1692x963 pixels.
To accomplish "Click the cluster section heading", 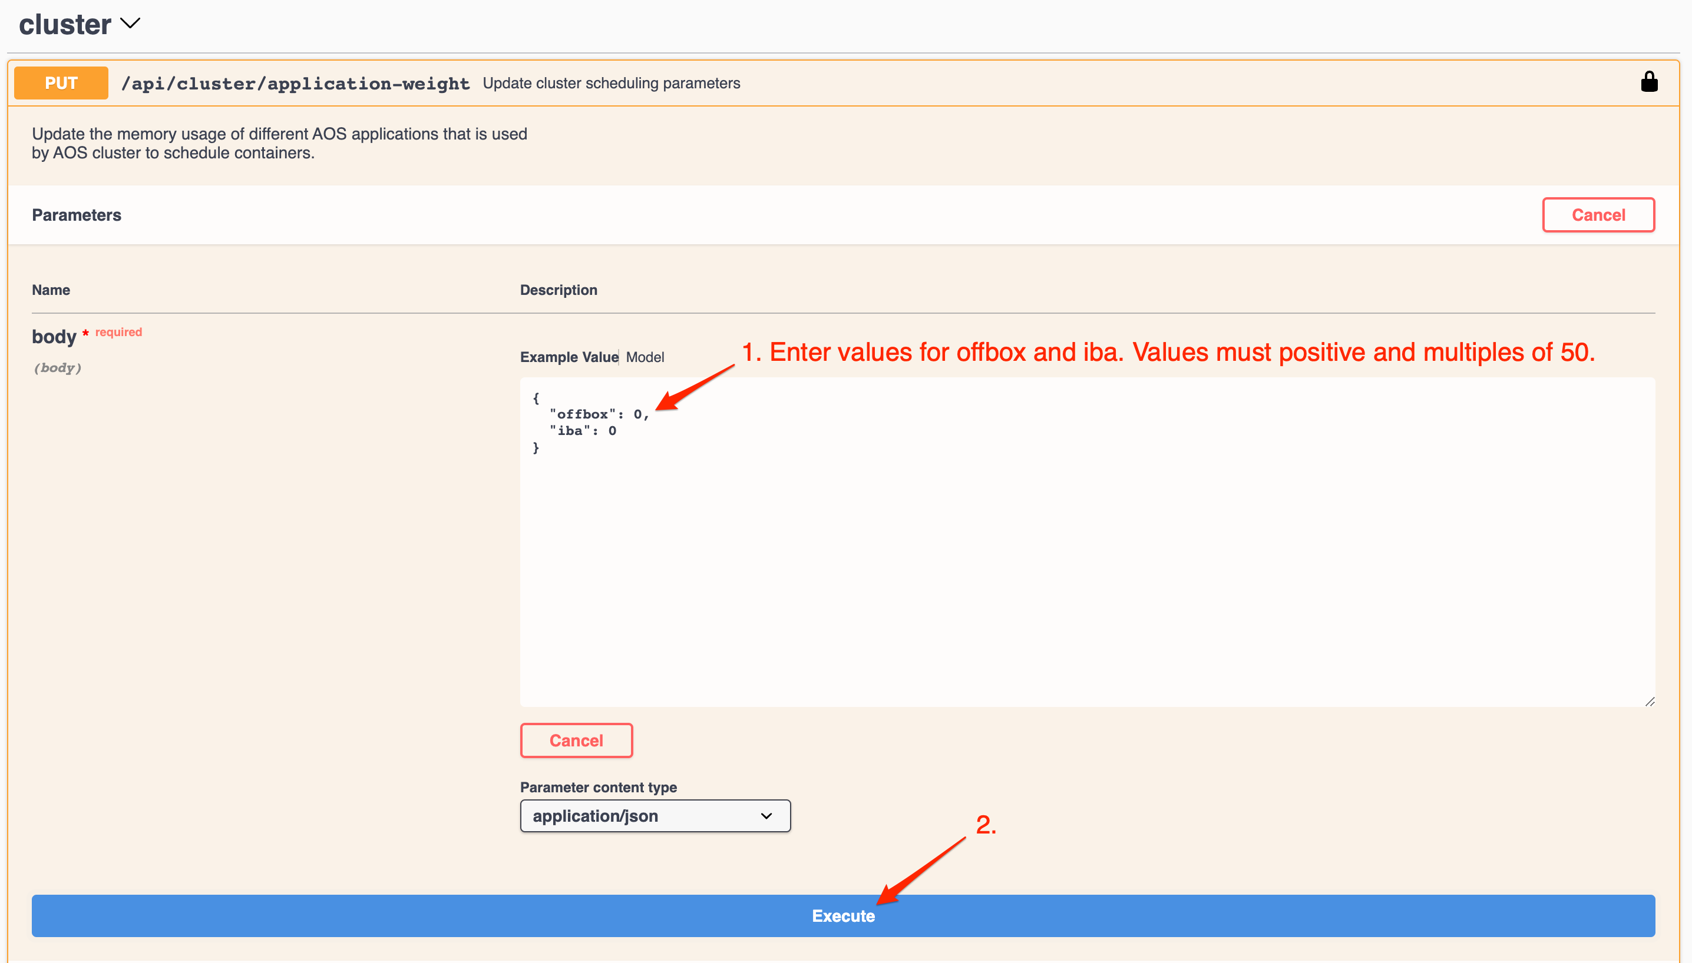I will tap(65, 25).
